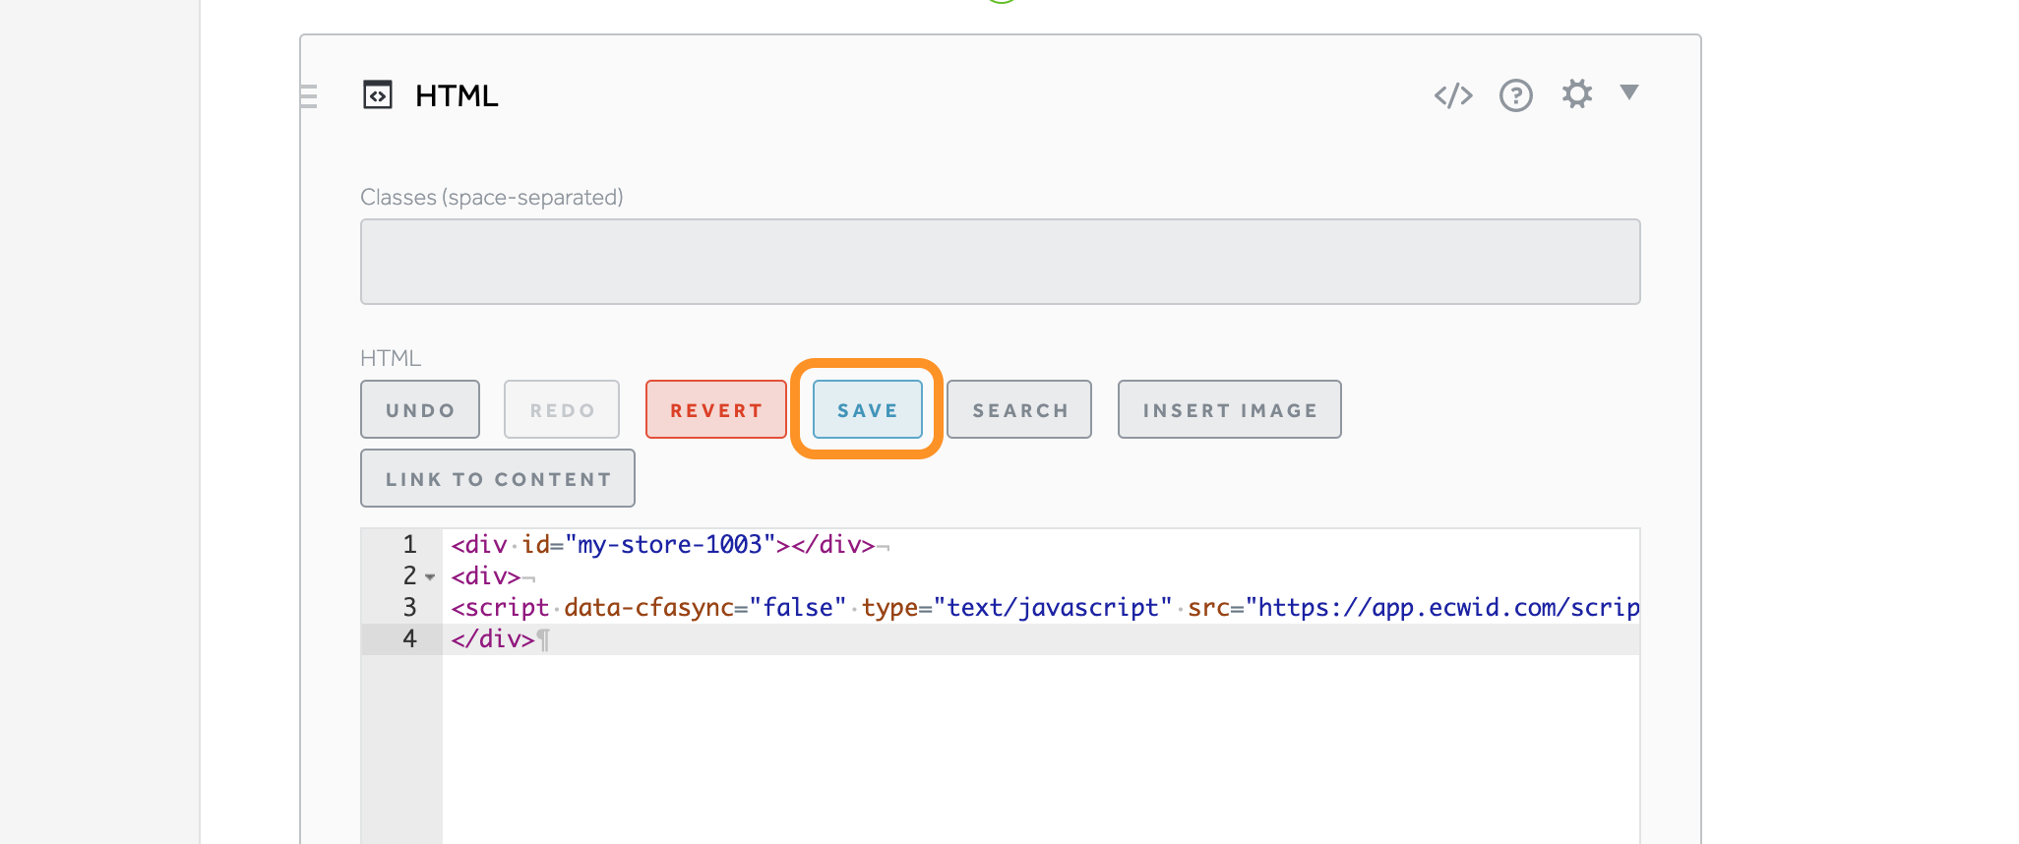Screen dimensions: 2019x844
Task: Collapse the HTML block with triangle arrow
Action: tap(1629, 92)
